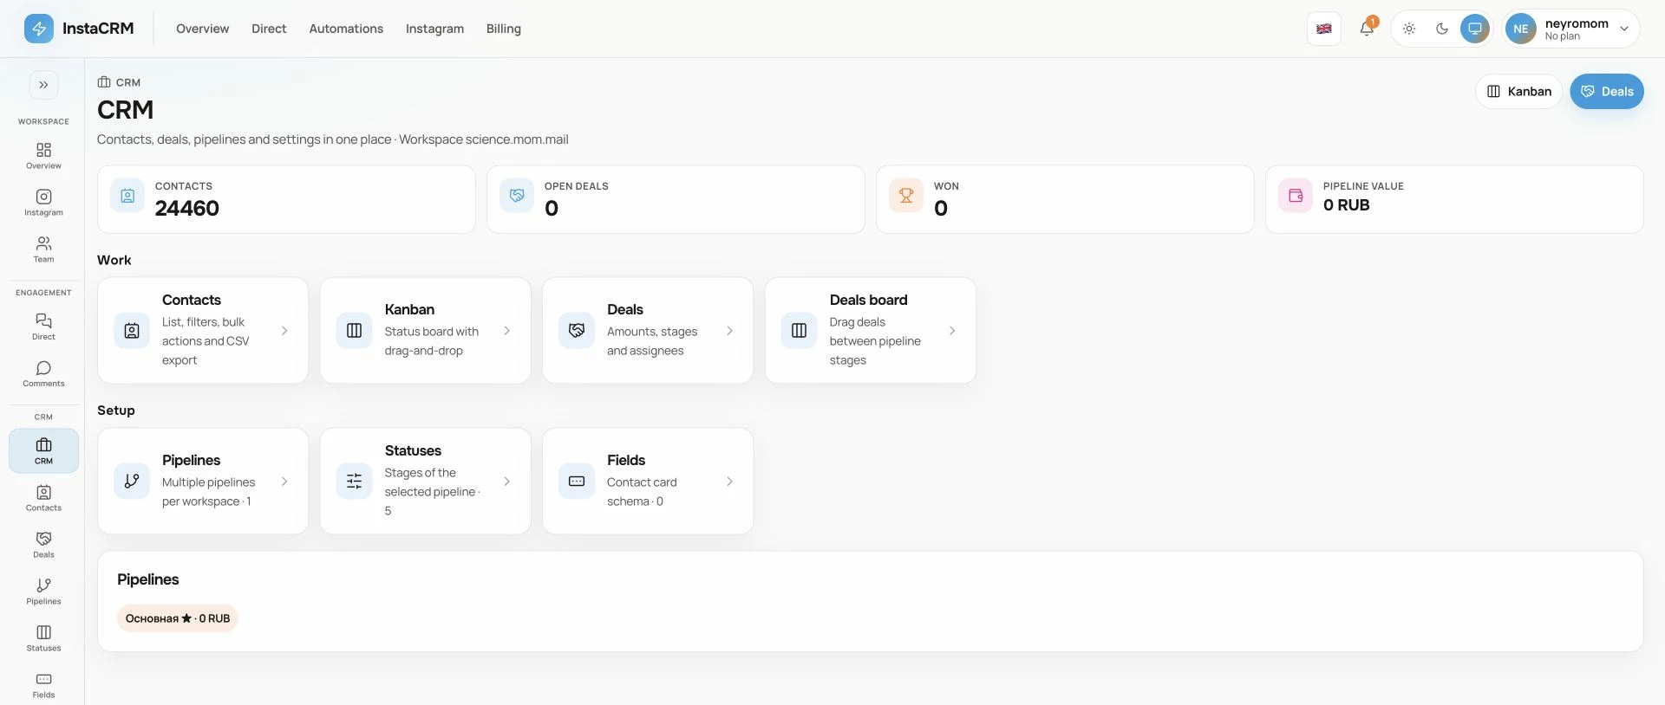This screenshot has width=1665, height=705.
Task: Open Comments in the left sidebar
Action: 43,373
